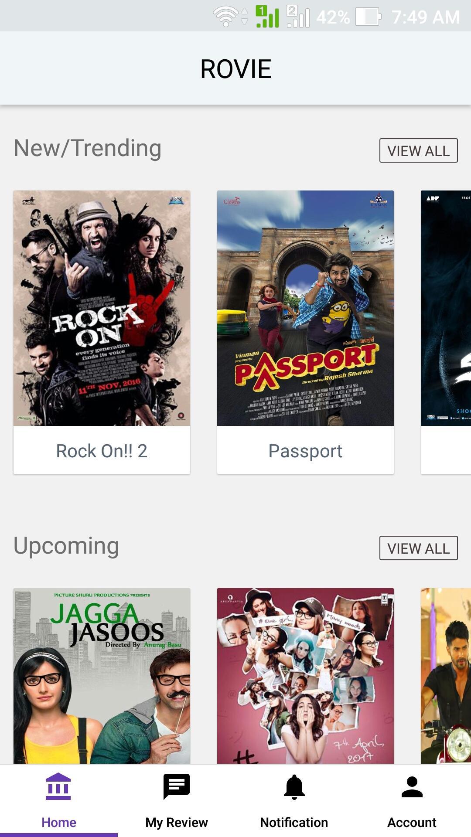Open the pink collage upcoming poster
Viewport: 471px width, 837px height.
coord(305,676)
